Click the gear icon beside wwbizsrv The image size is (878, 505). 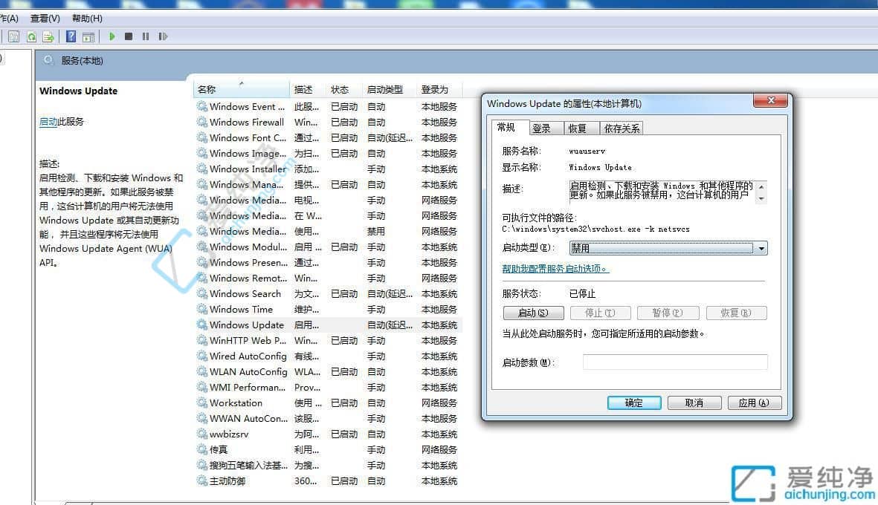click(x=201, y=434)
